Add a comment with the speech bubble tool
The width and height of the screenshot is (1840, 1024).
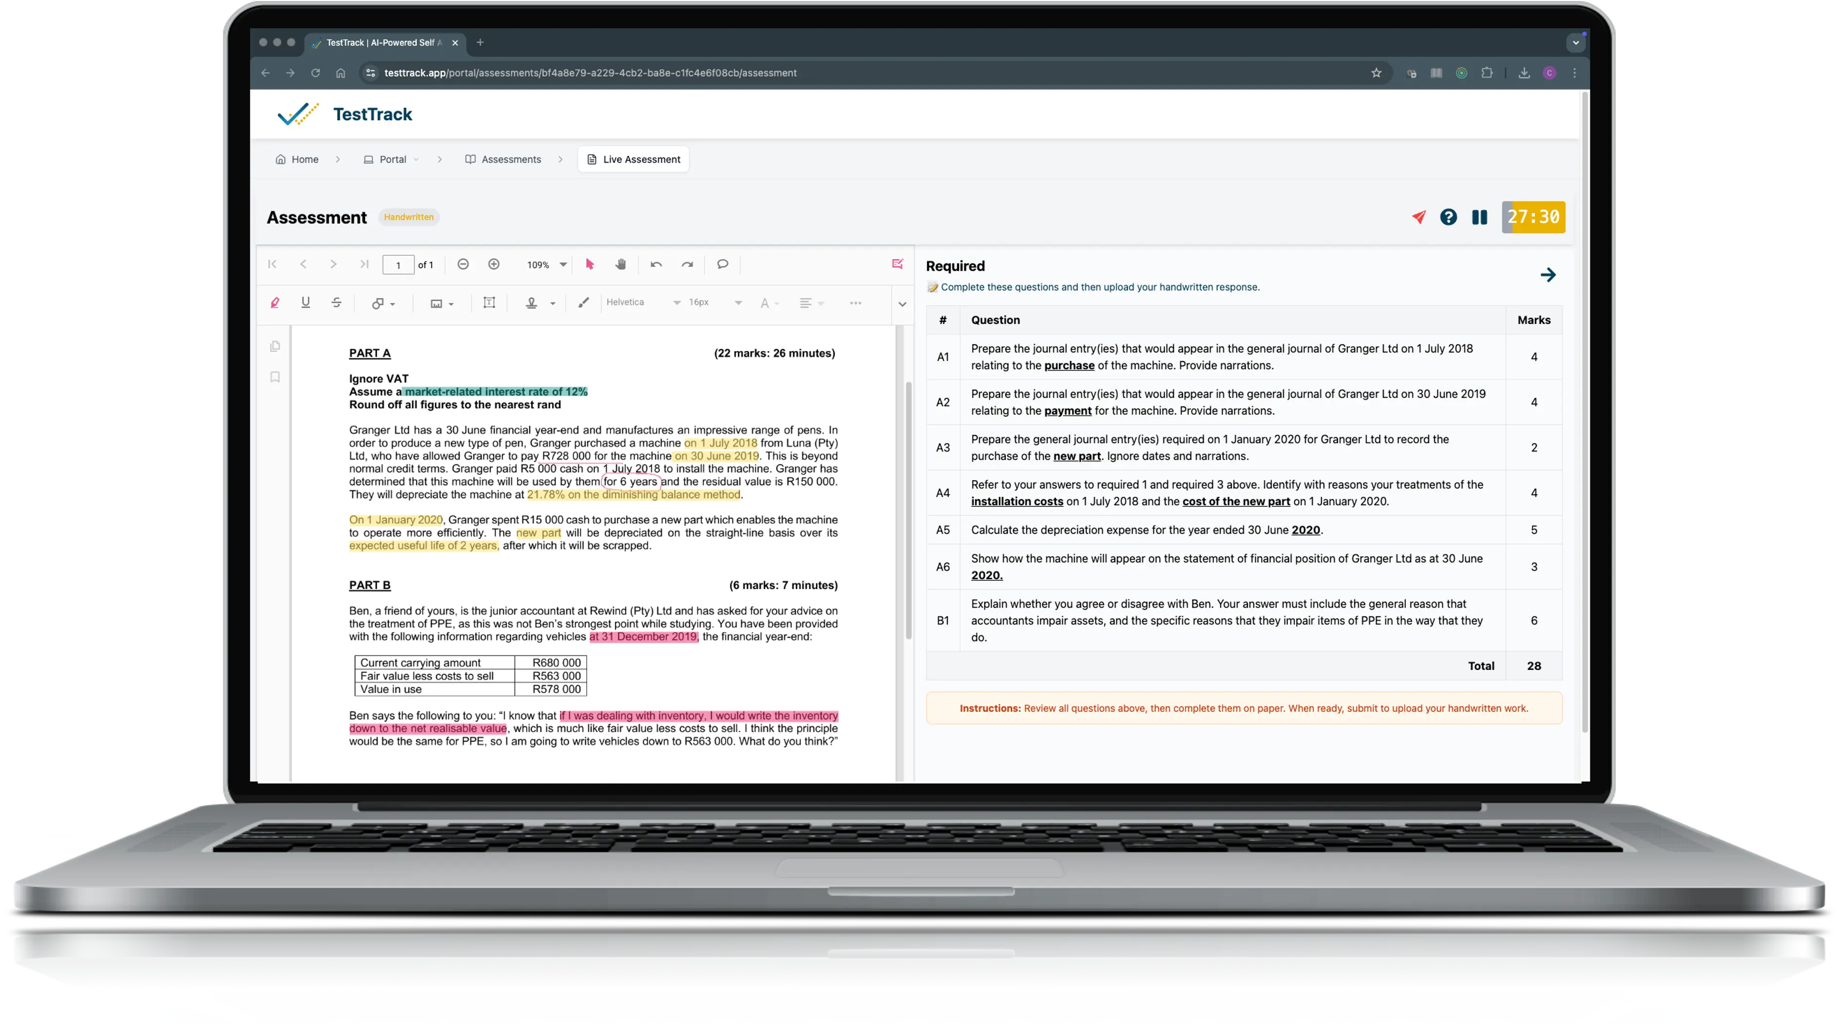722,264
